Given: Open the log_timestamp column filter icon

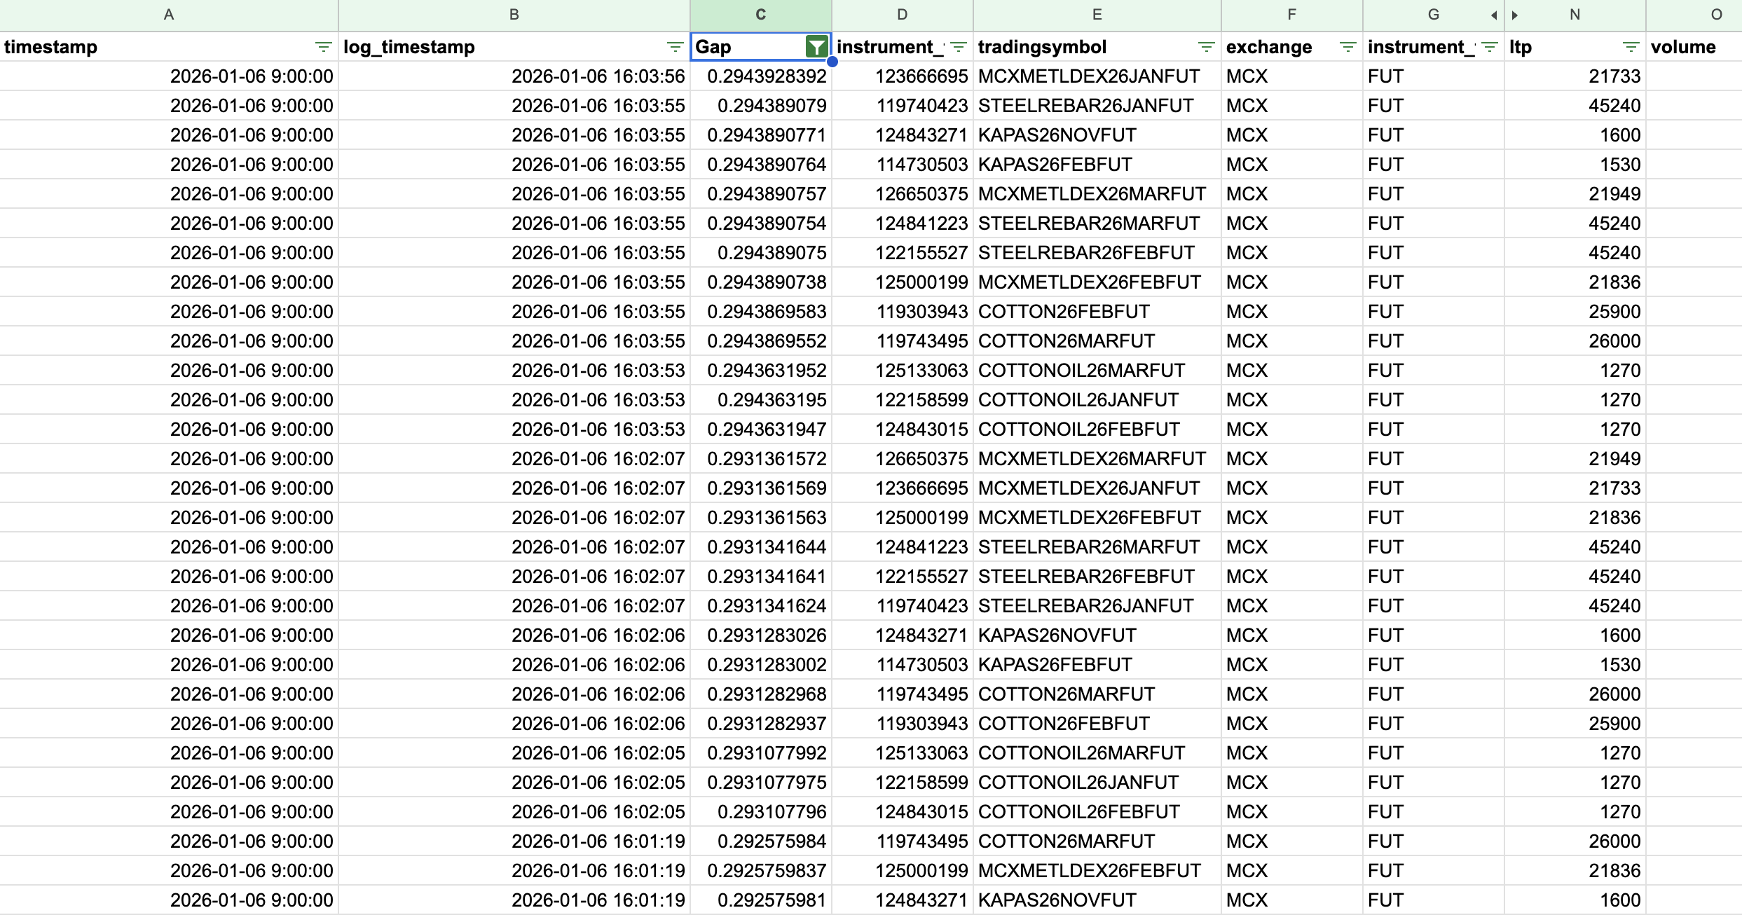Looking at the screenshot, I should pos(675,47).
